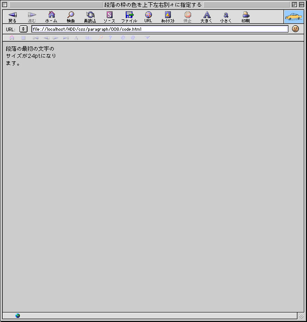Open the File (ファイル) toolbar icon
Viewport: 307px width, 322px height.
(x=129, y=17)
